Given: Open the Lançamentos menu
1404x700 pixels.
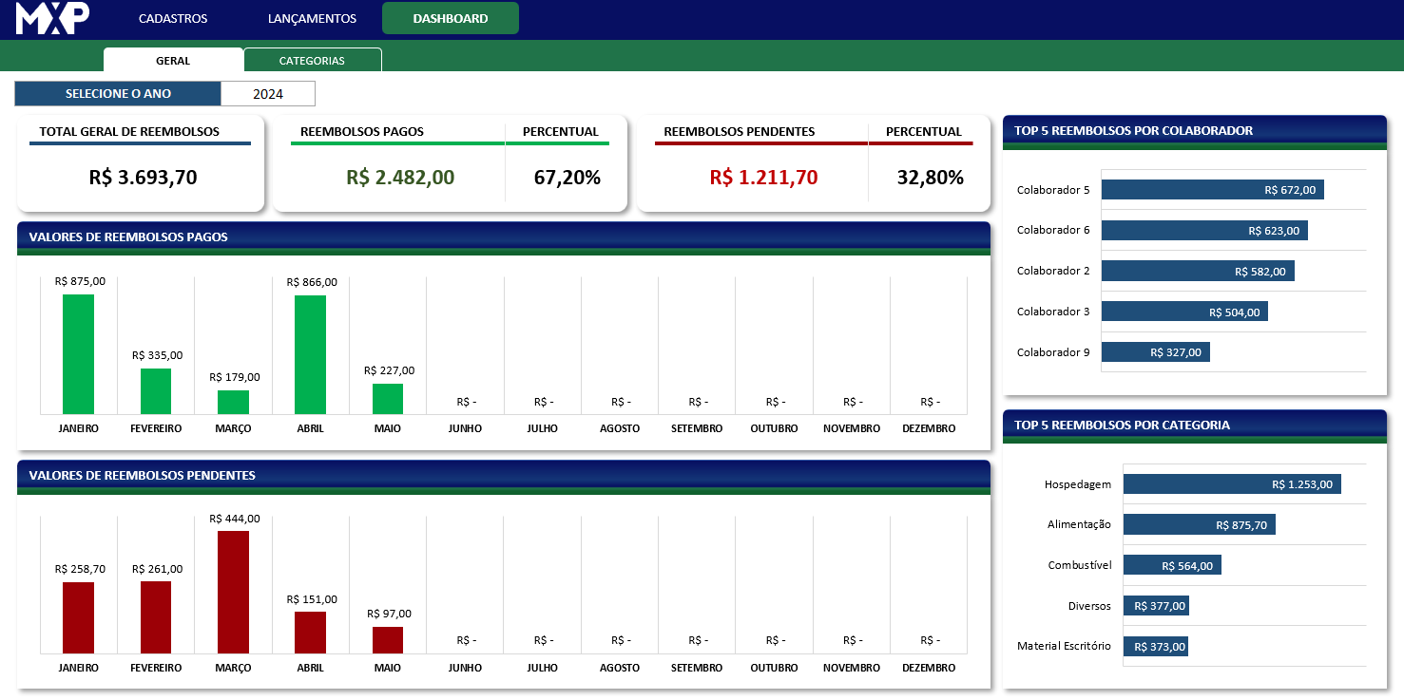Looking at the screenshot, I should 312,18.
